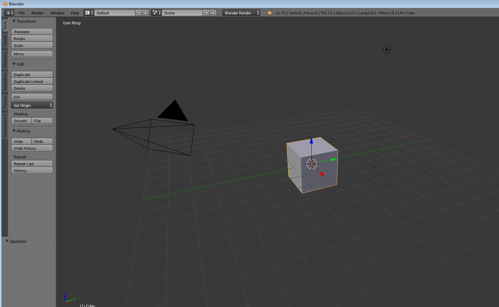The height and width of the screenshot is (307, 499).
Task: Click the Duplicate Linked button
Action: click(x=32, y=81)
